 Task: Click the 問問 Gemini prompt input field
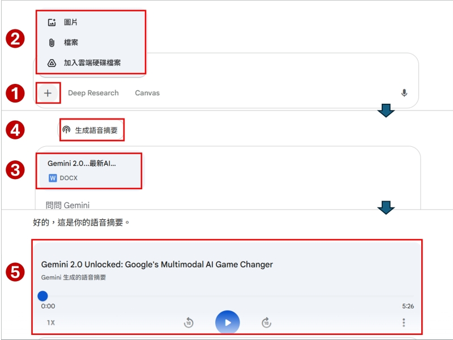(x=68, y=205)
